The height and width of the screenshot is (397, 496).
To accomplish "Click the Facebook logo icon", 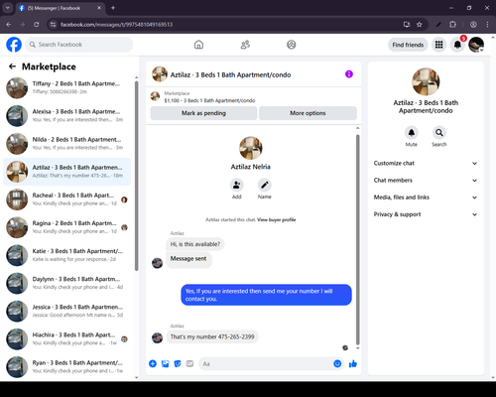I will tap(14, 45).
